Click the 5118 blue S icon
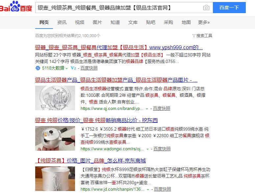 click(x=38, y=68)
